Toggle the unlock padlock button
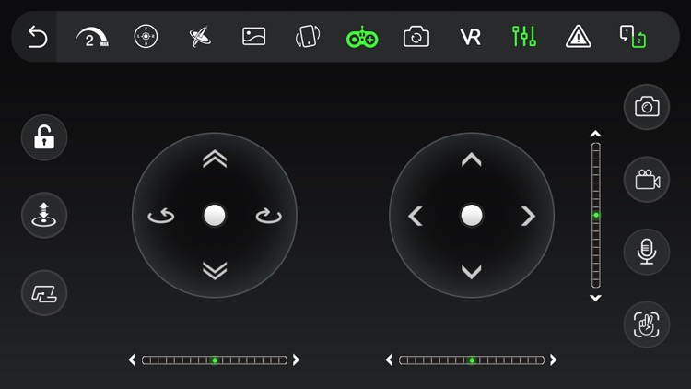The height and width of the screenshot is (389, 691). [x=44, y=137]
